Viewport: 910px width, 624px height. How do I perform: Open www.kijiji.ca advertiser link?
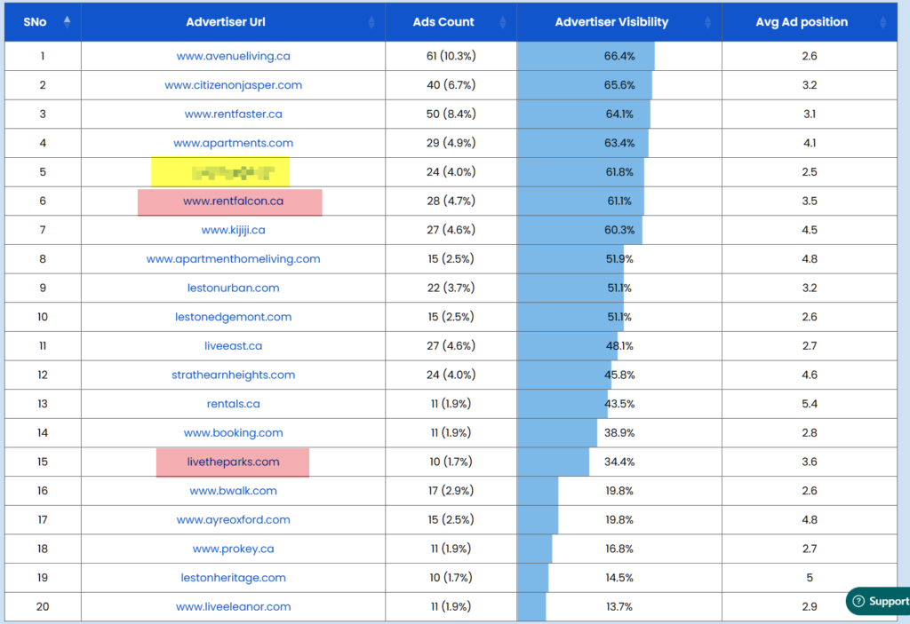click(234, 230)
